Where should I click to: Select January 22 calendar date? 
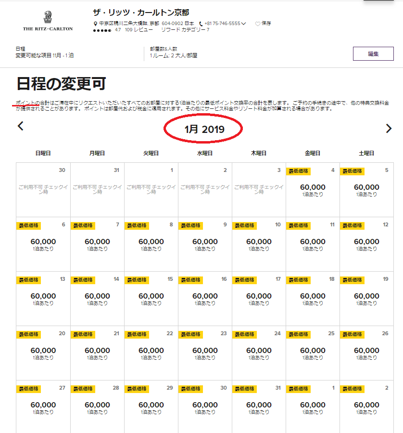[151, 353]
